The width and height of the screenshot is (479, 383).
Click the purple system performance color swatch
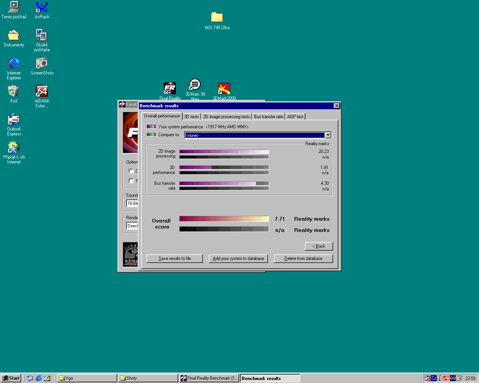pyautogui.click(x=152, y=127)
